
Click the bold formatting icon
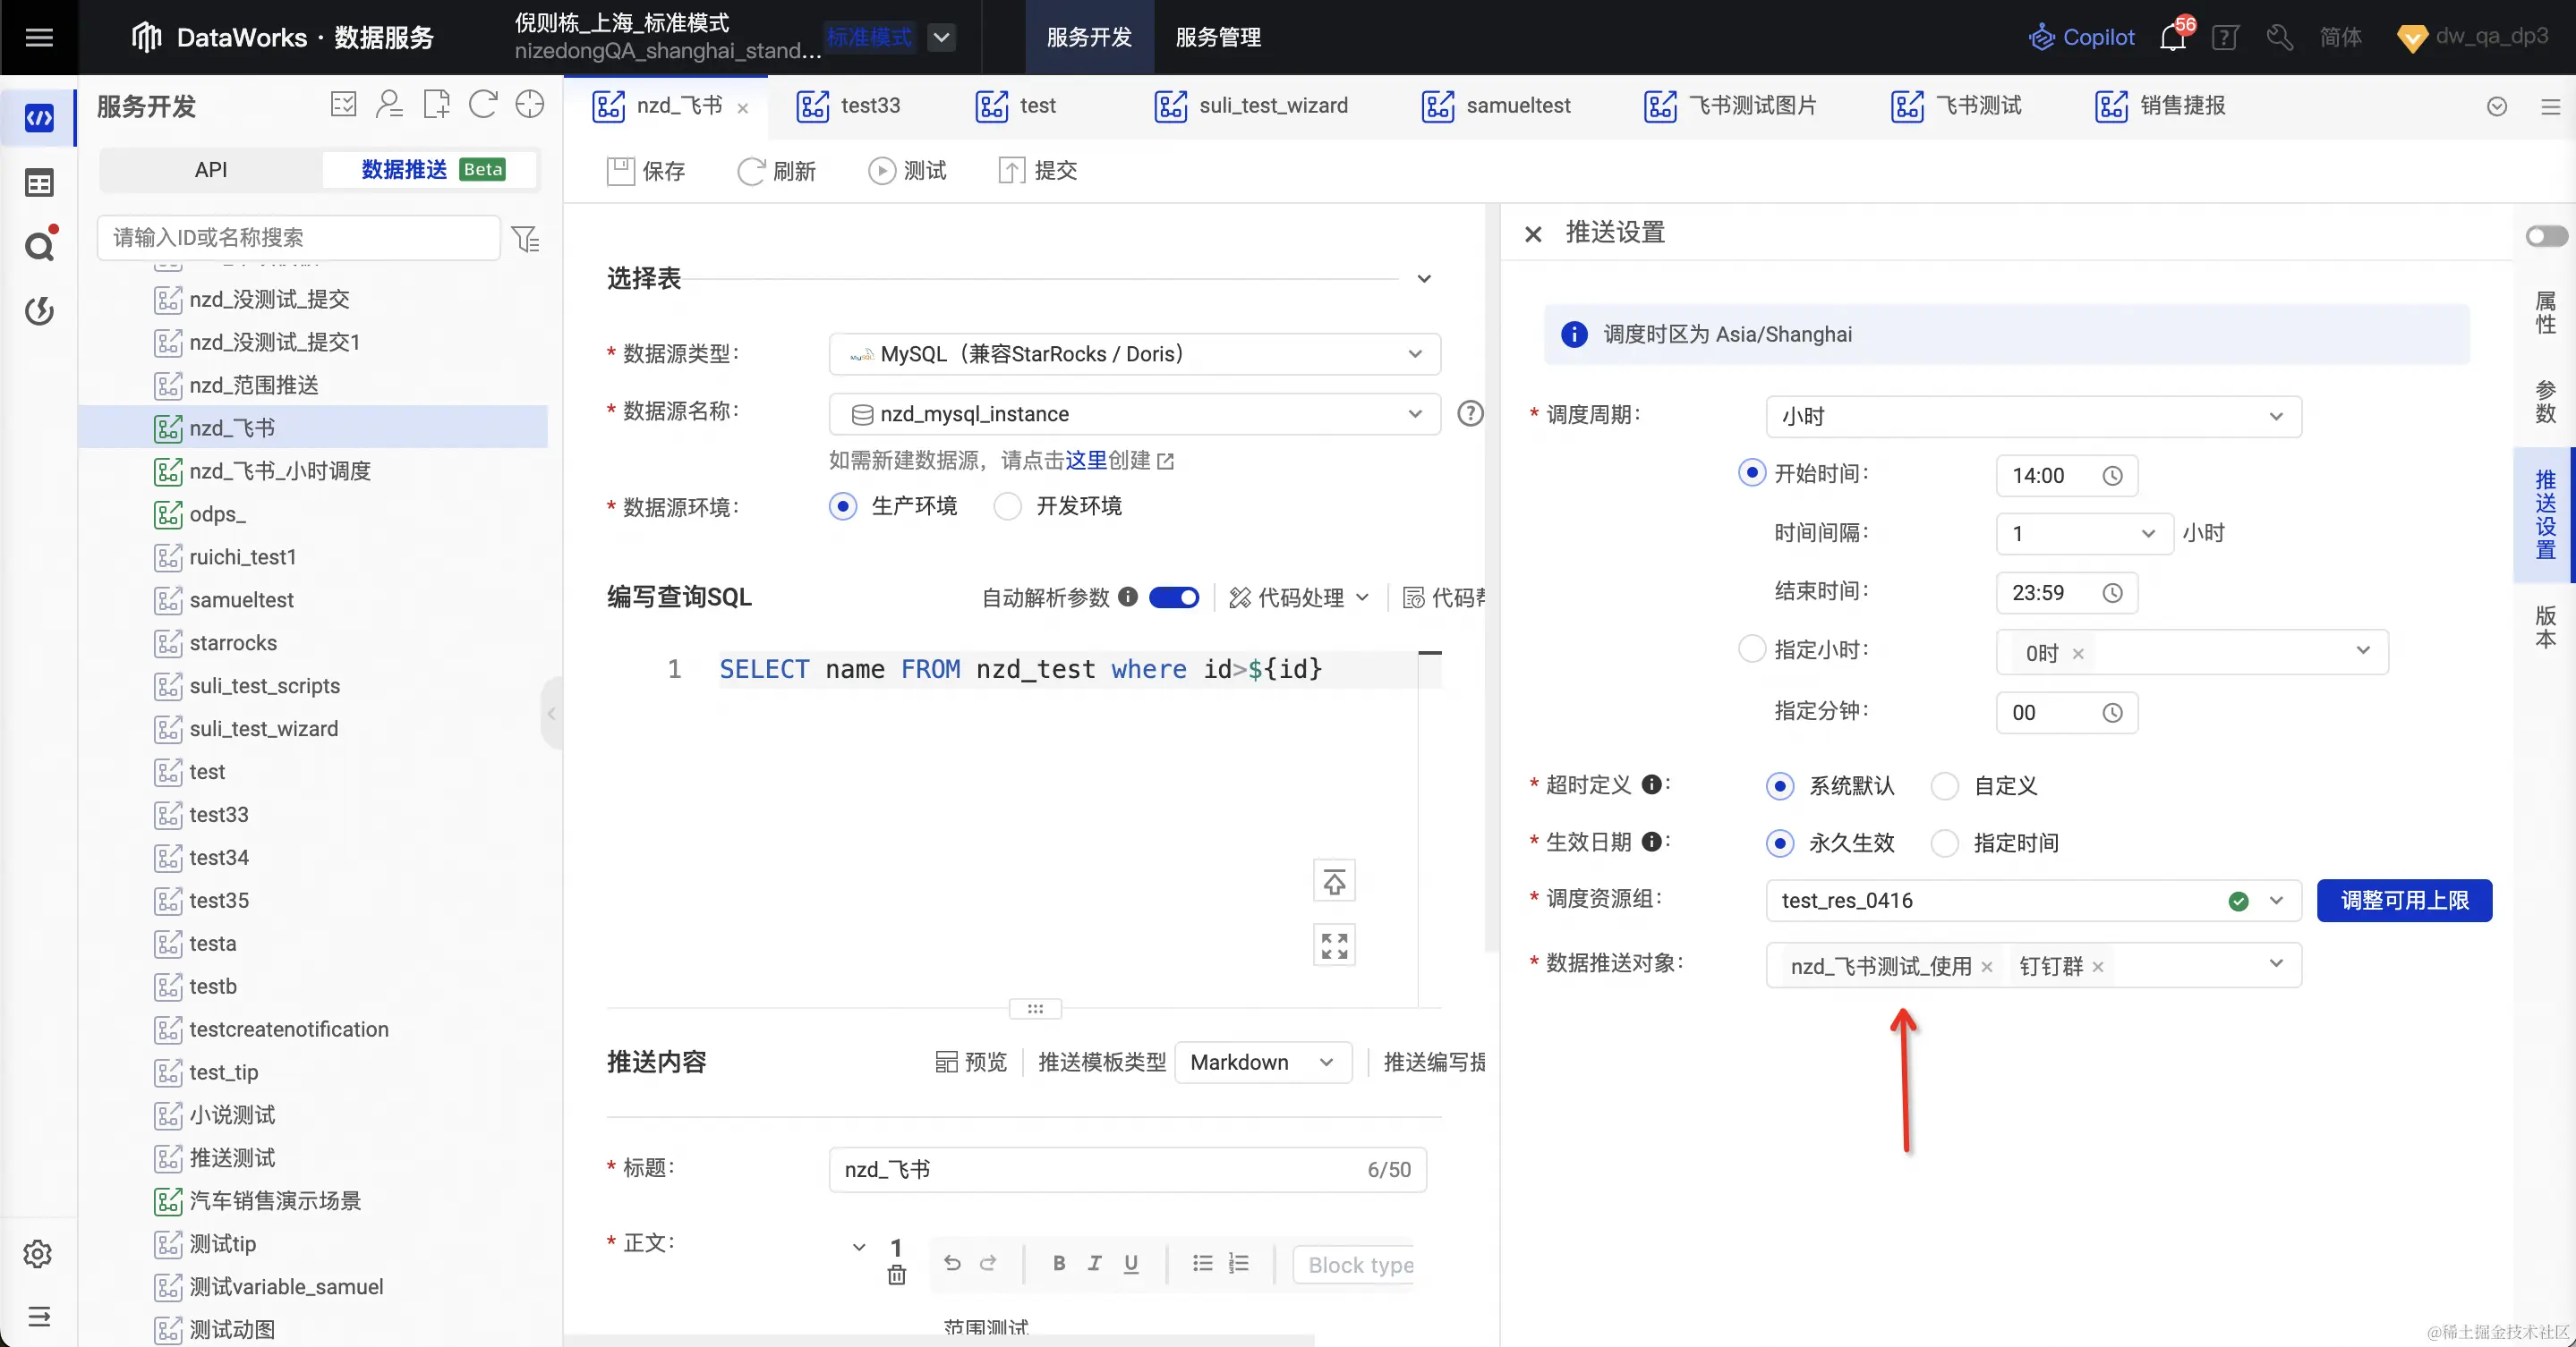pyautogui.click(x=1058, y=1263)
